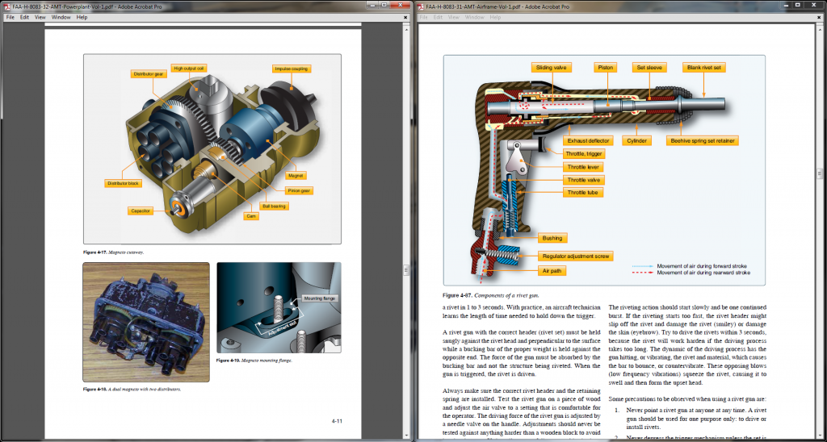Viewport: 827px width, 442px height.
Task: Open the Help menu in the Powerplant window
Action: click(x=82, y=17)
